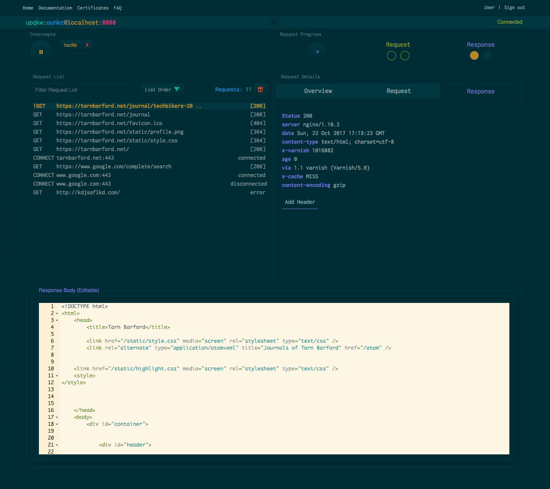Focus the Filter Request List field
The height and width of the screenshot is (489, 550).
click(84, 90)
